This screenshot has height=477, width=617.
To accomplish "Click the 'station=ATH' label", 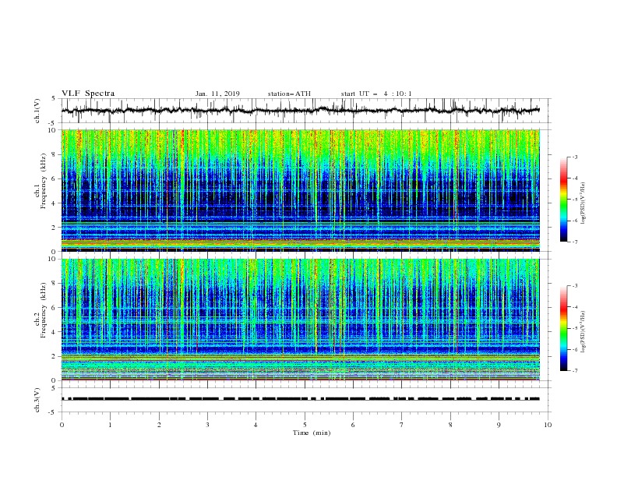I will point(289,94).
